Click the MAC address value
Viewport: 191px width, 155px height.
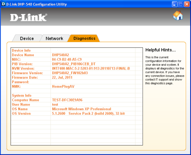point(67,59)
